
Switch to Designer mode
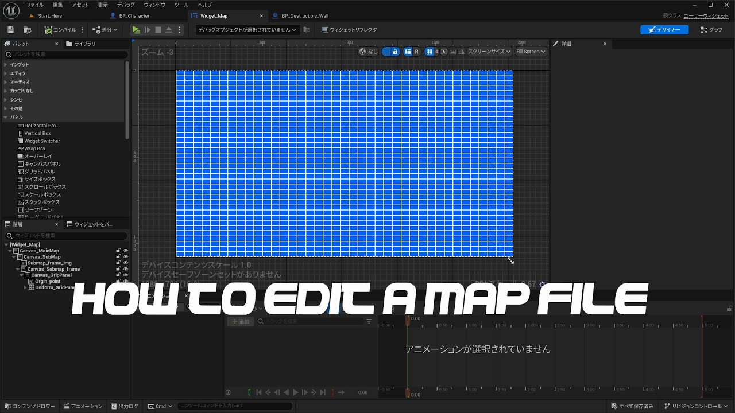664,30
